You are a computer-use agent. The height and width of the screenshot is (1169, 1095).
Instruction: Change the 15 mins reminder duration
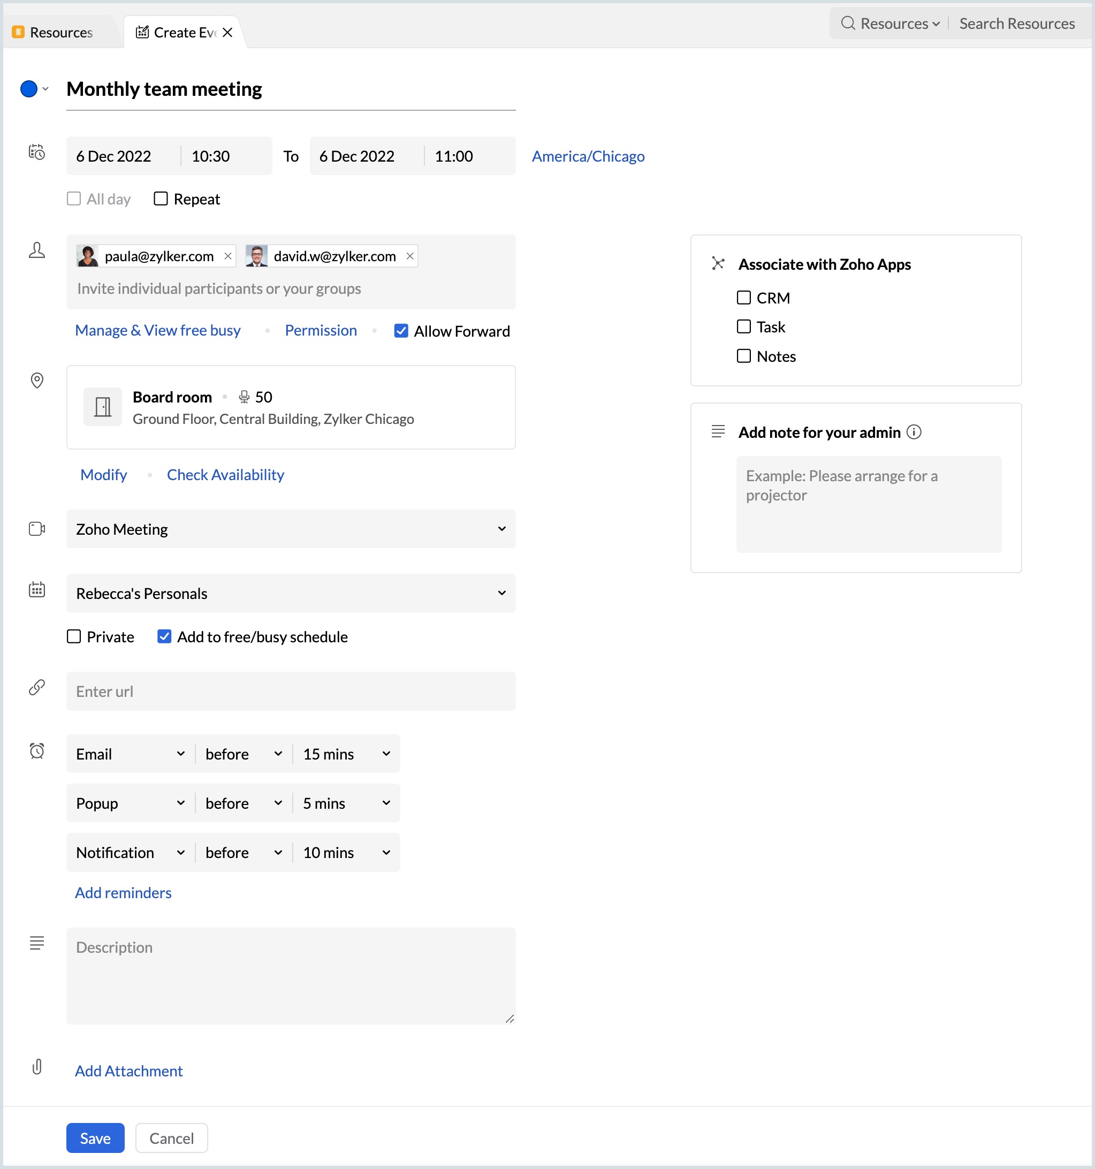pos(346,754)
